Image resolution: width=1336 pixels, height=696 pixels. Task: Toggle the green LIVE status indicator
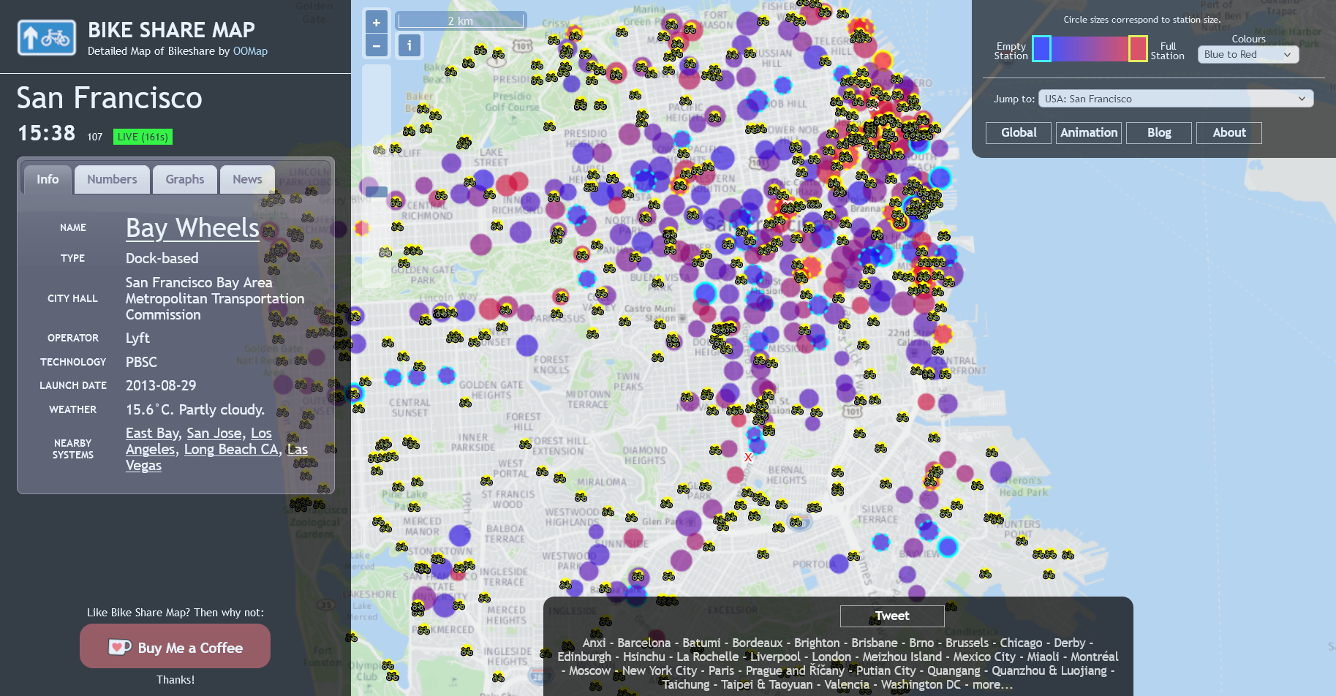pyautogui.click(x=143, y=137)
